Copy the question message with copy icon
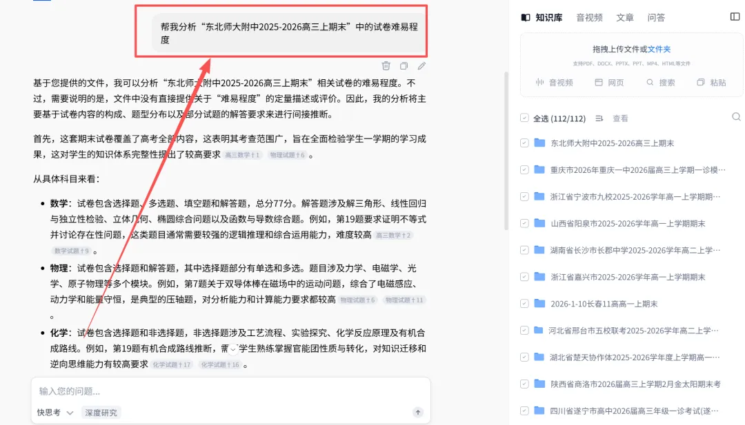The height and width of the screenshot is (425, 745). coord(404,66)
